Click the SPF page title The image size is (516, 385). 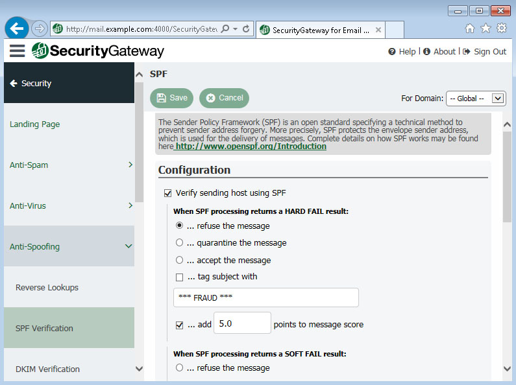coord(158,74)
